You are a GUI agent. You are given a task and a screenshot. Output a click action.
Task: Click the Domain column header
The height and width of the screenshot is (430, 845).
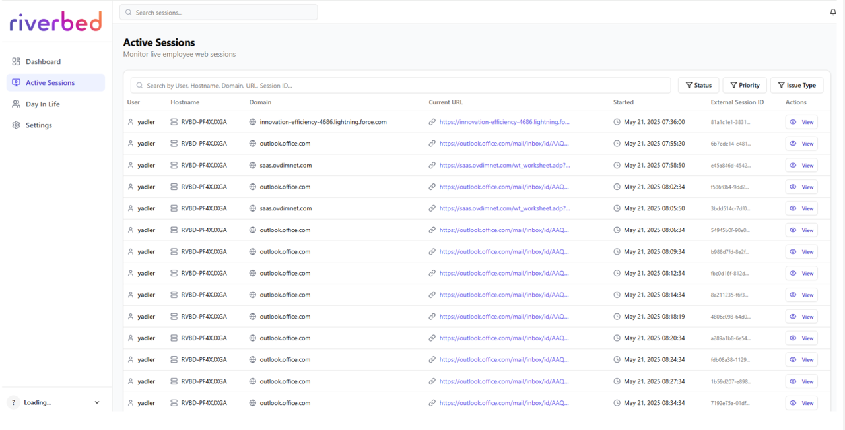point(260,102)
